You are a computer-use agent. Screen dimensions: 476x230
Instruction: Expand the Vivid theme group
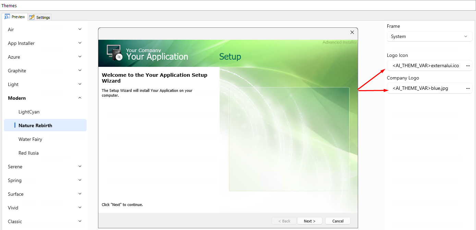pos(45,208)
